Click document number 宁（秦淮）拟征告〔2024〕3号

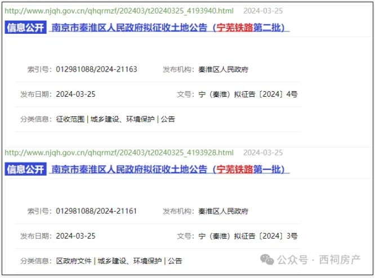(248, 236)
